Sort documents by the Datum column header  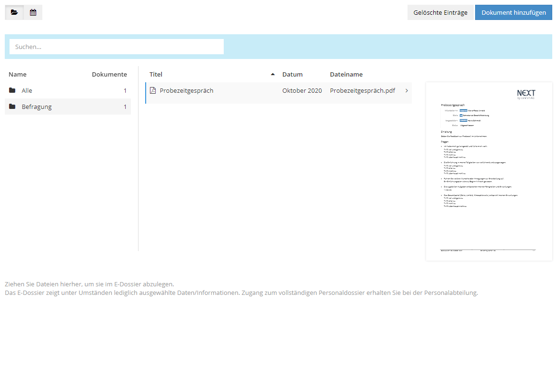292,74
